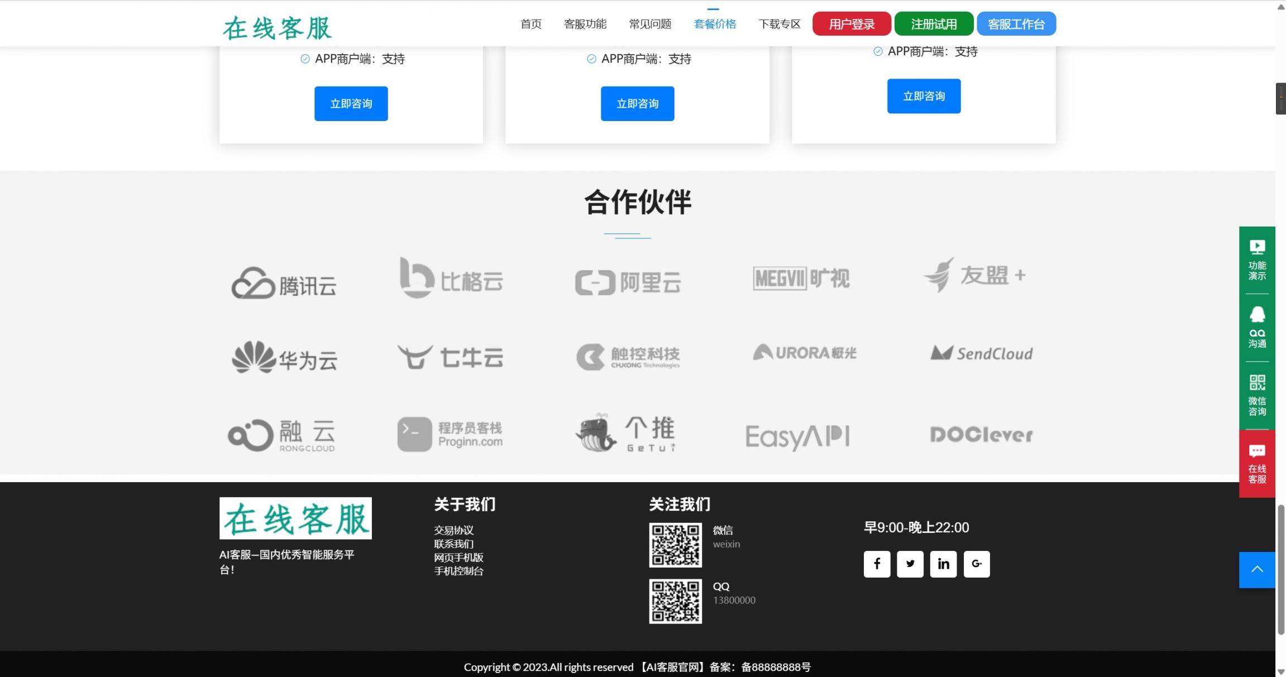Viewport: 1286px width, 677px height.
Task: Click the back-to-top arrow button
Action: click(x=1256, y=569)
